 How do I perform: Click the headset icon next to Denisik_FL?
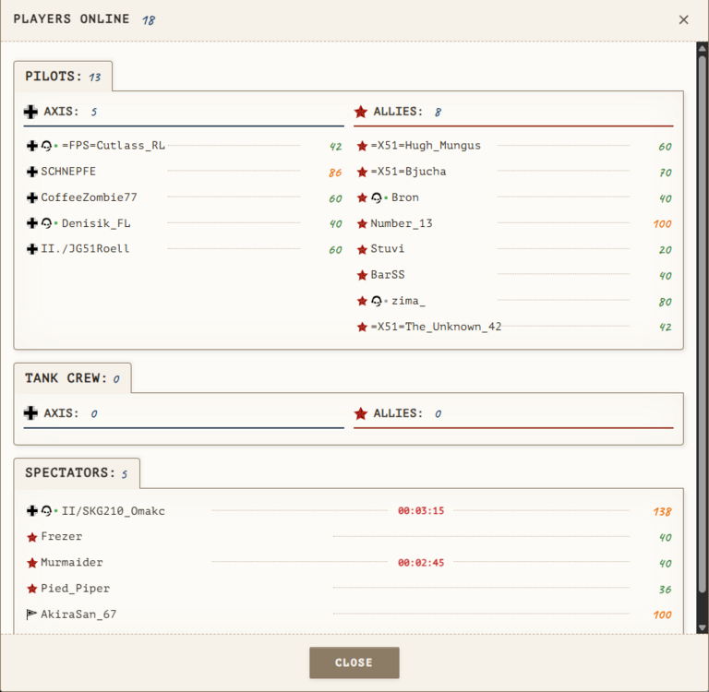coord(46,223)
